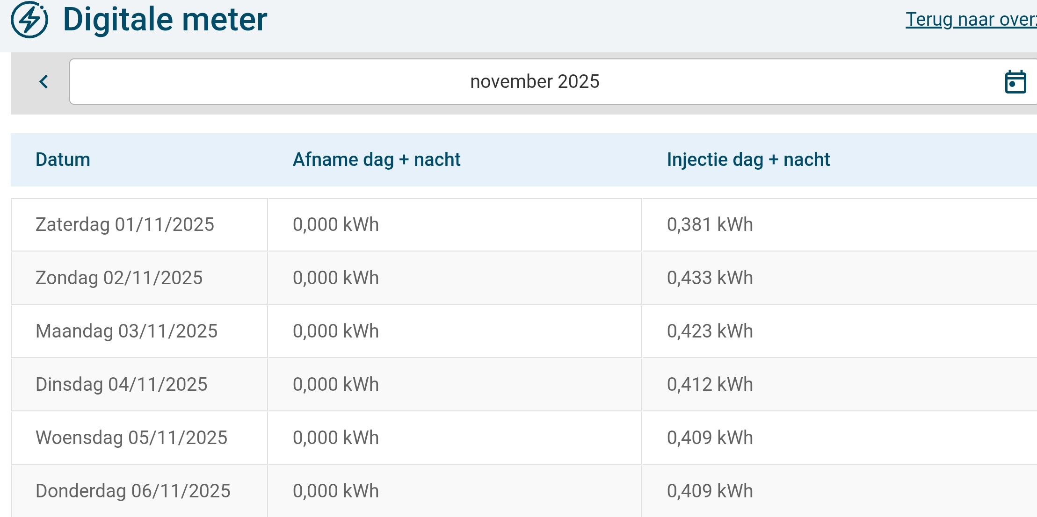1037x517 pixels.
Task: Click the Digitale meter lightning bolt icon
Action: coord(29,20)
